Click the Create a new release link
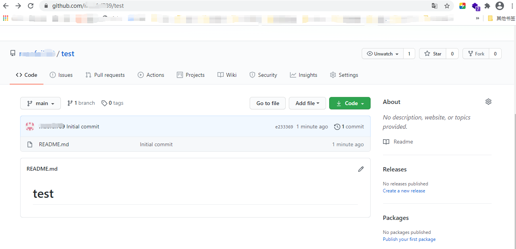This screenshot has width=516, height=249. point(404,191)
